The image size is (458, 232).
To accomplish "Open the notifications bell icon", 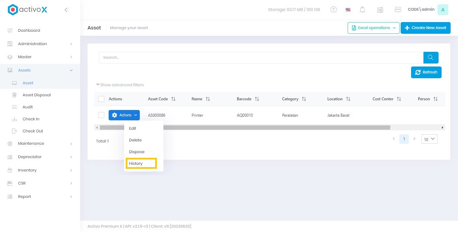I will pyautogui.click(x=362, y=10).
